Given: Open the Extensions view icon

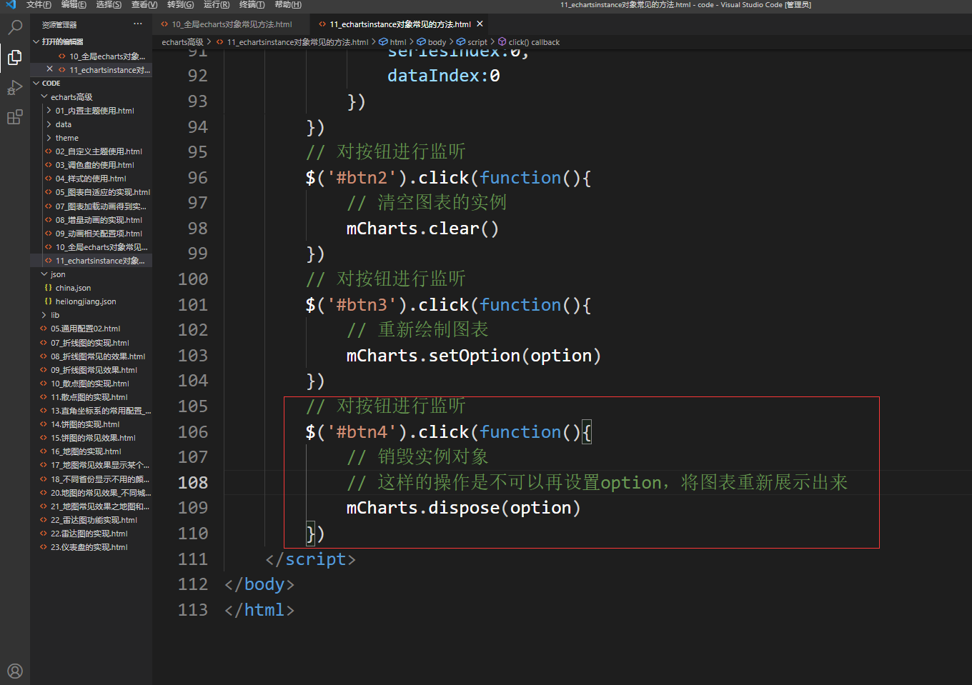Looking at the screenshot, I should coord(14,117).
